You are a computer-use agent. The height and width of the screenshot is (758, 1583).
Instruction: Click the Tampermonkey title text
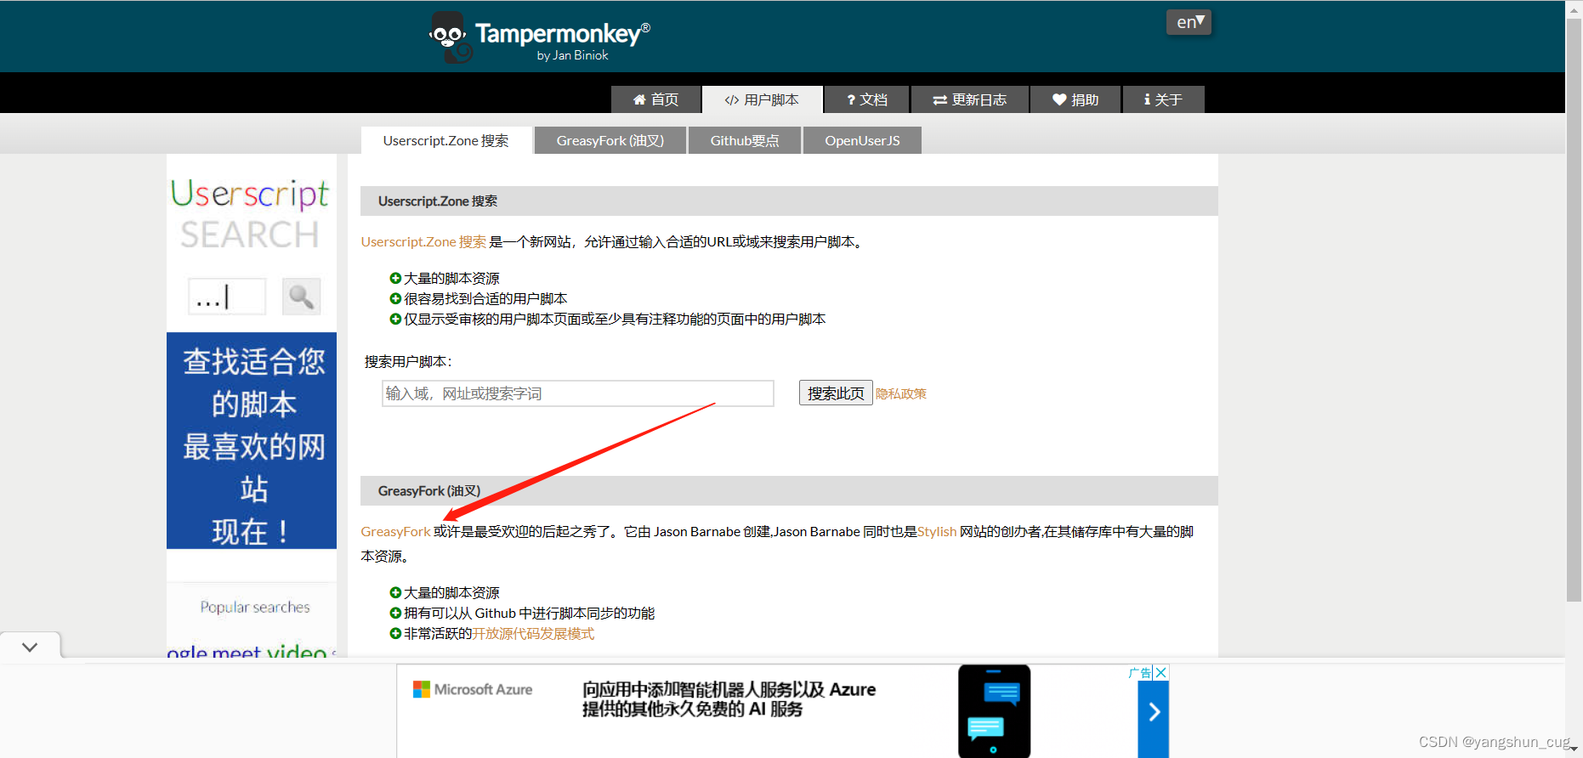click(562, 33)
